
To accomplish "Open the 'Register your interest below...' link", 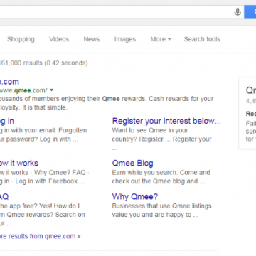I will pos(166,121).
